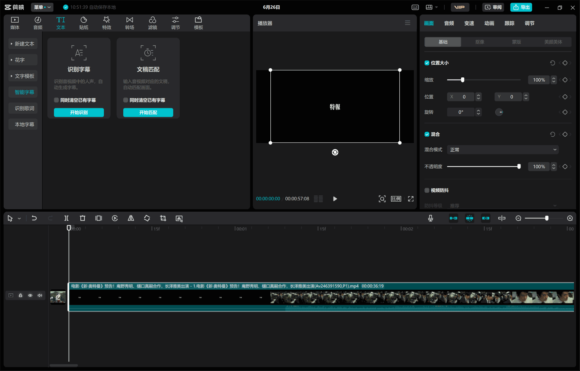Image resolution: width=580 pixels, height=371 pixels.
Task: Delete the selected clip with trash icon
Action: click(82, 218)
